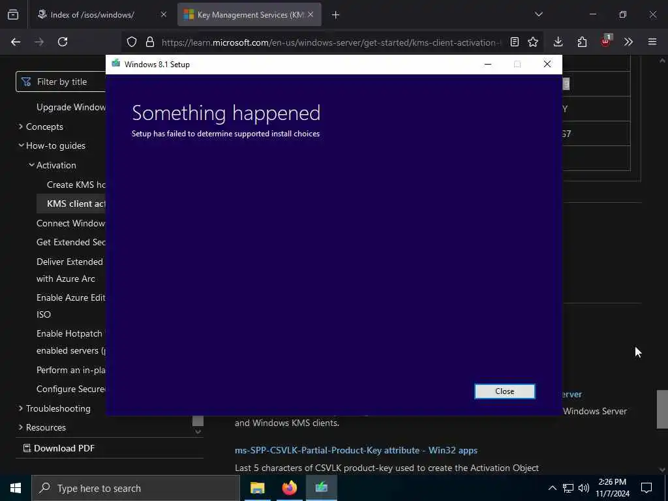Open Firefox View button at top left
Image resolution: width=668 pixels, height=501 pixels.
point(13,14)
